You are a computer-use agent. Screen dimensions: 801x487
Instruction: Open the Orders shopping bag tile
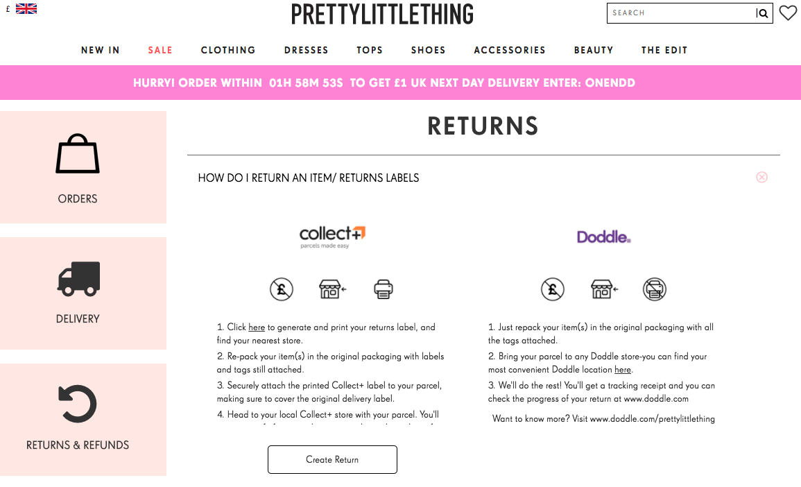pos(83,167)
